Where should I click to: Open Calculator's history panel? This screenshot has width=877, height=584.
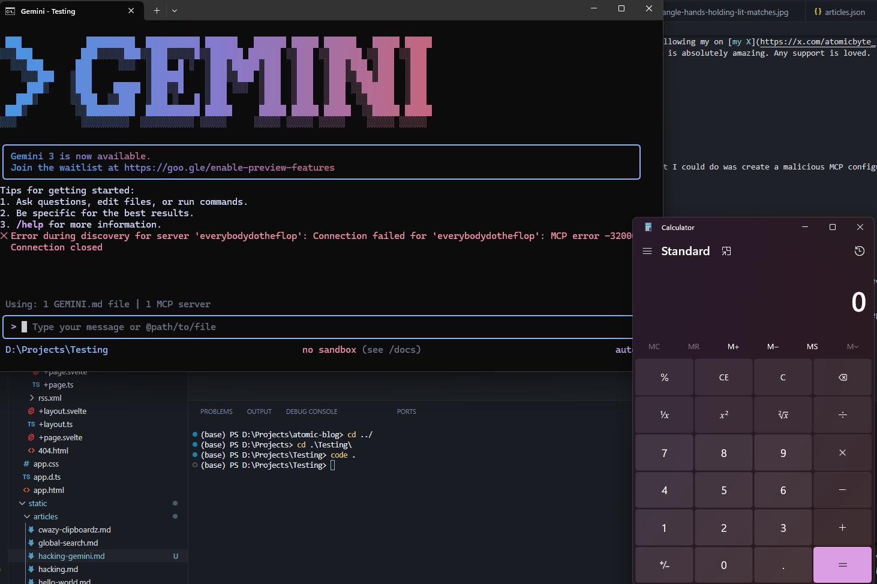coord(860,251)
